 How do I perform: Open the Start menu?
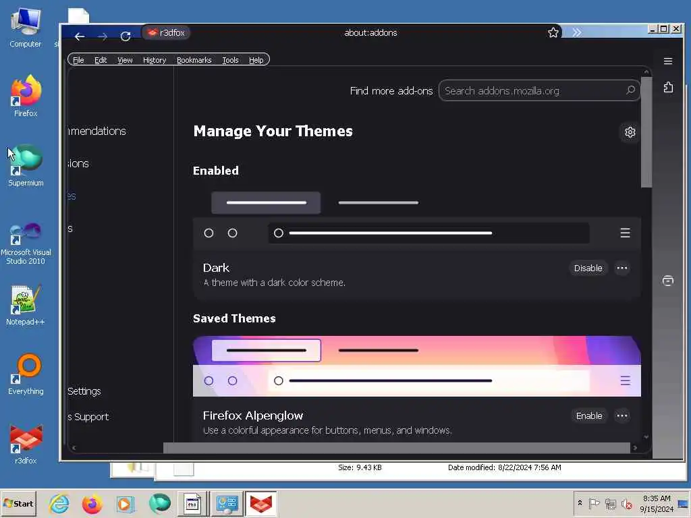tap(18, 503)
